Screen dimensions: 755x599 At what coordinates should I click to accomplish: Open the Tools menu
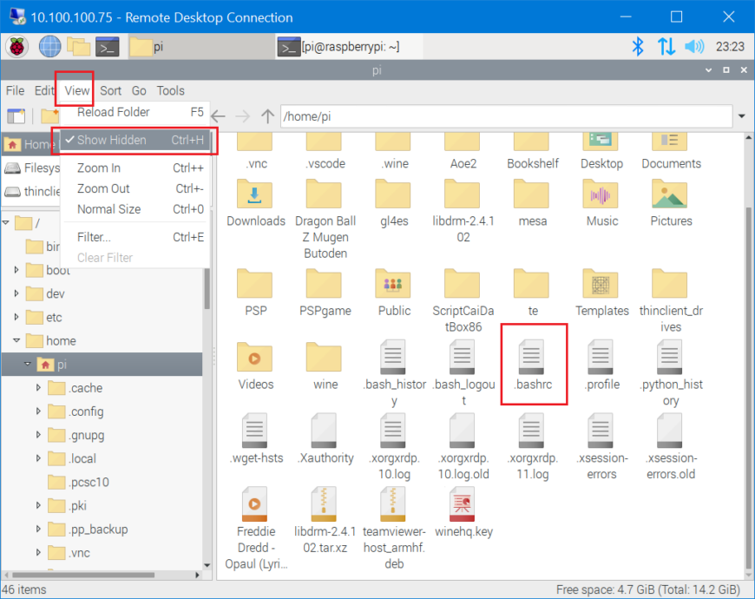170,90
